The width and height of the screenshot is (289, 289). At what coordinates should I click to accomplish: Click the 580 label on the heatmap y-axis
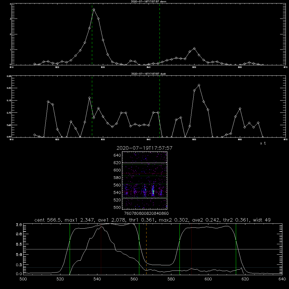(x=117, y=178)
